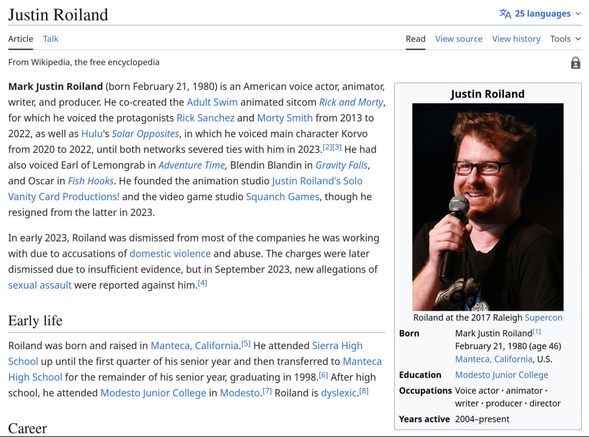
Task: Open Manteca, California link in Early life
Action: (x=195, y=346)
